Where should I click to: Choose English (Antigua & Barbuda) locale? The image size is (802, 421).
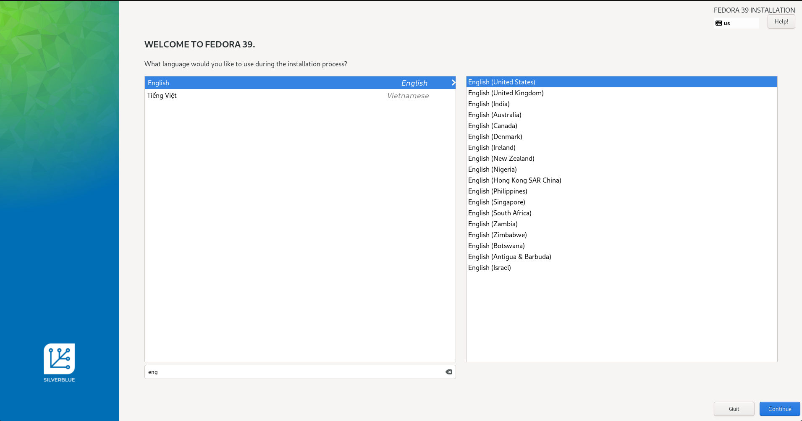[x=509, y=257]
